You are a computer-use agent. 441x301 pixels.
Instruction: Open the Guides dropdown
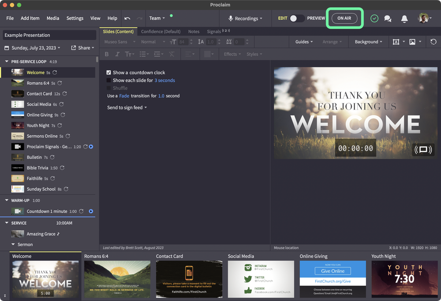tap(304, 42)
